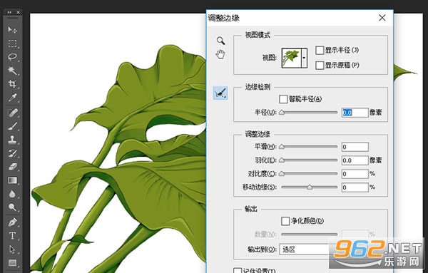
Task: Select the Rectangle shape tool
Action: [12, 262]
